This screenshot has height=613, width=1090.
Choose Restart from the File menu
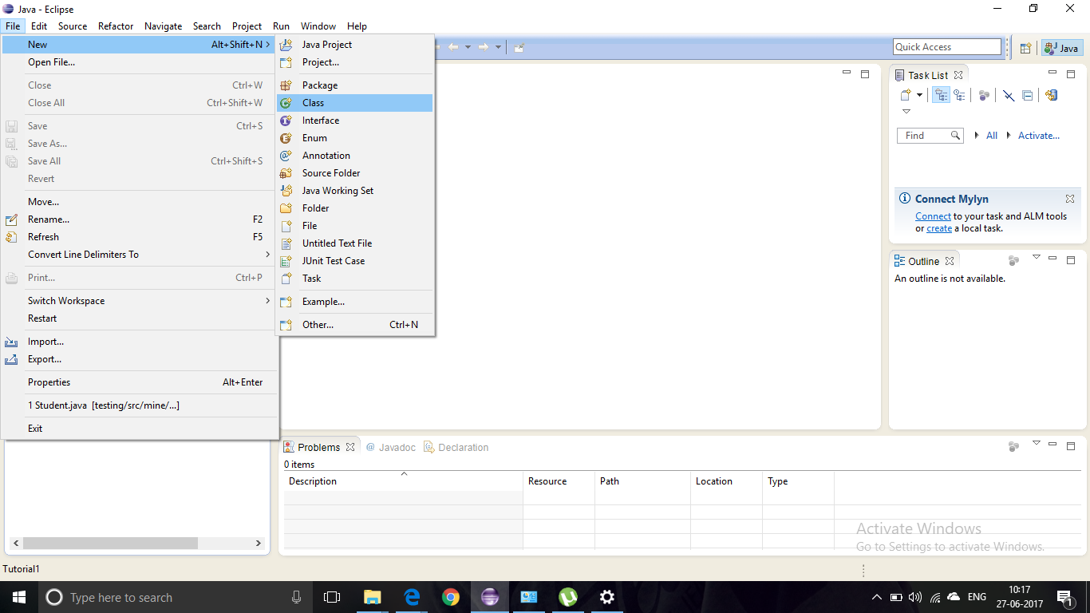click(x=140, y=318)
